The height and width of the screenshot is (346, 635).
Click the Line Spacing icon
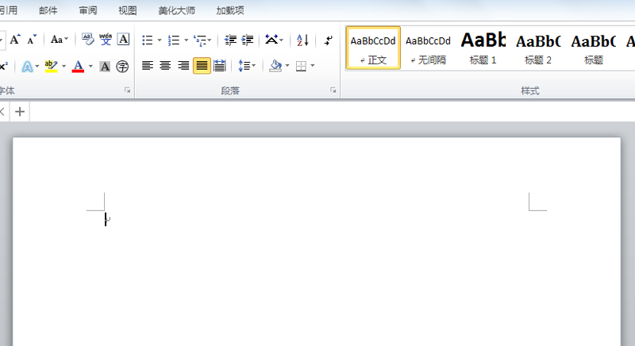click(x=244, y=66)
